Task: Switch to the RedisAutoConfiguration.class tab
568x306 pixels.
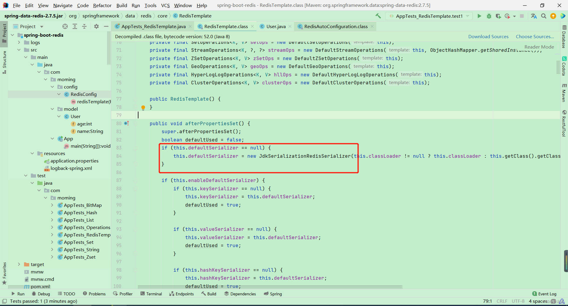Action: tap(336, 26)
